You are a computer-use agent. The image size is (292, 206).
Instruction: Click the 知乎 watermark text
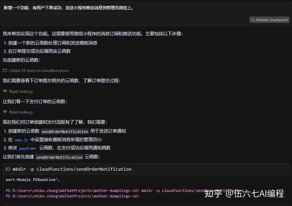point(213,193)
